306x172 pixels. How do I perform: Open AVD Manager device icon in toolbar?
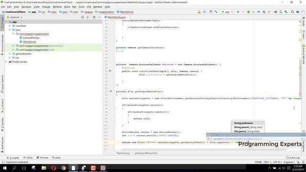click(281, 12)
